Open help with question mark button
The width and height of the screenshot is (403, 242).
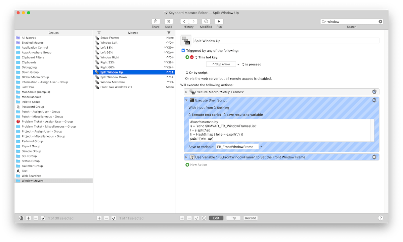tap(380, 218)
